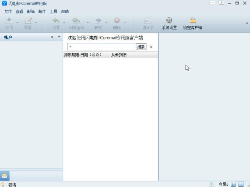The height and width of the screenshot is (187, 250).
Task: Expand the 回复 dropdown arrow
Action: click(x=64, y=23)
